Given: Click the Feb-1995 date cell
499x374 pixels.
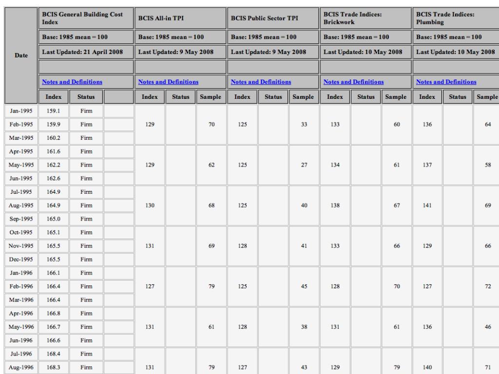Looking at the screenshot, I should pyautogui.click(x=21, y=124).
